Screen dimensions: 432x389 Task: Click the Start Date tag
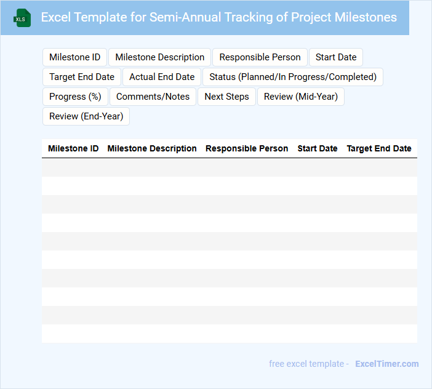coord(336,57)
